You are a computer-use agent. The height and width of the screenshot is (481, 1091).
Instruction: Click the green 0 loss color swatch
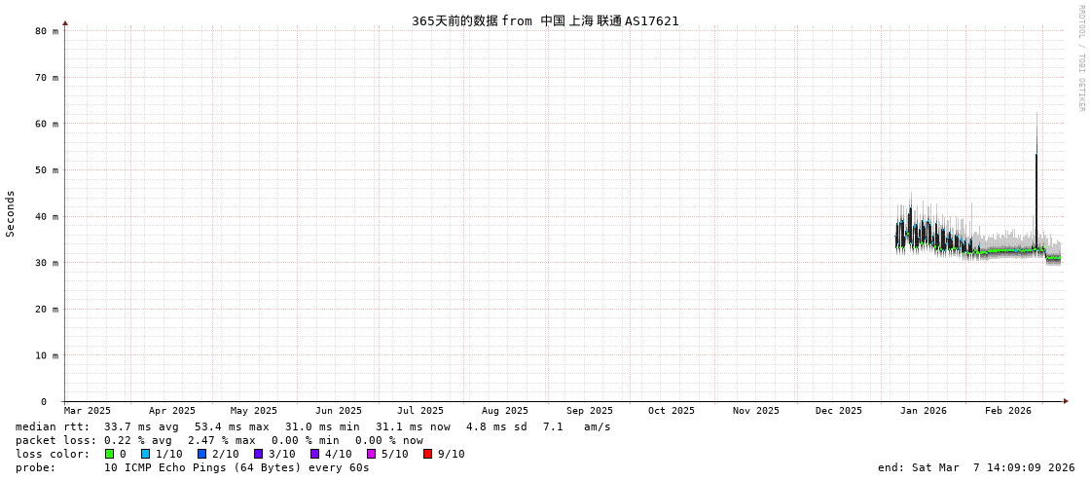(110, 454)
